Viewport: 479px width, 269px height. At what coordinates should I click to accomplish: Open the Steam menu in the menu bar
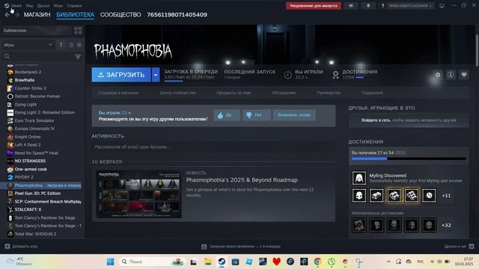coord(16,6)
